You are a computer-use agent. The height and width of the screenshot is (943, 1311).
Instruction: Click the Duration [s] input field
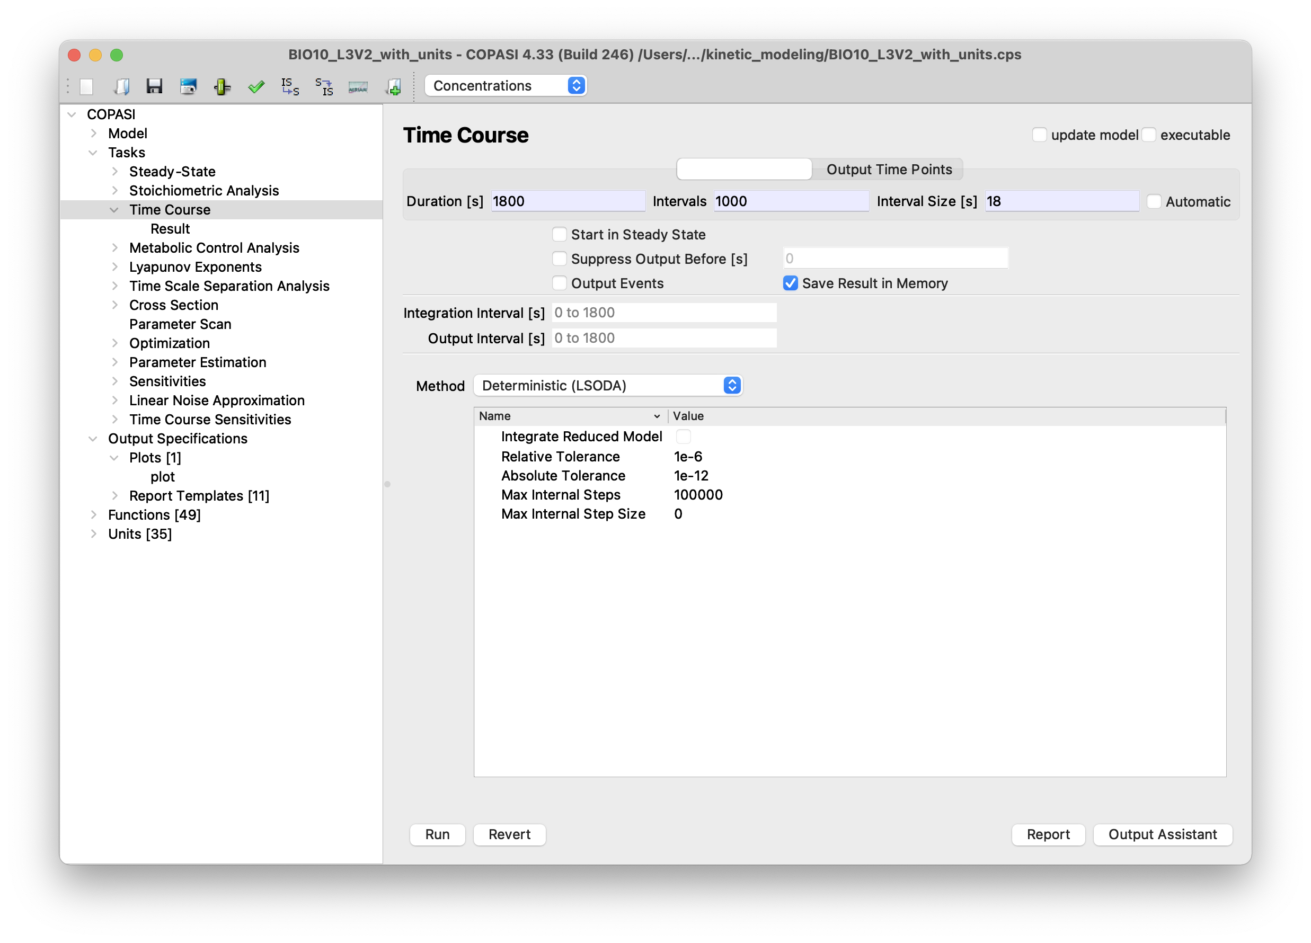[x=568, y=201]
